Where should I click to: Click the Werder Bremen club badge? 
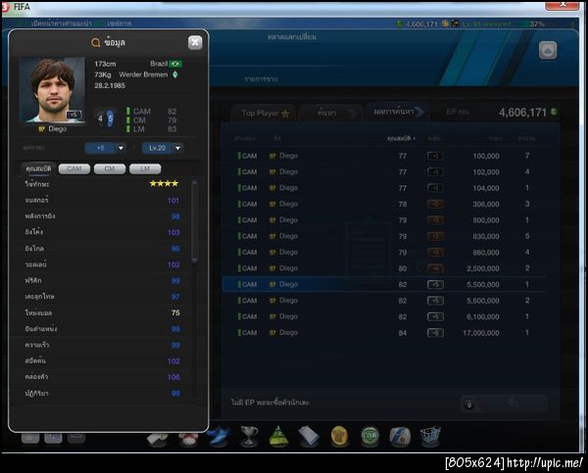[x=175, y=74]
